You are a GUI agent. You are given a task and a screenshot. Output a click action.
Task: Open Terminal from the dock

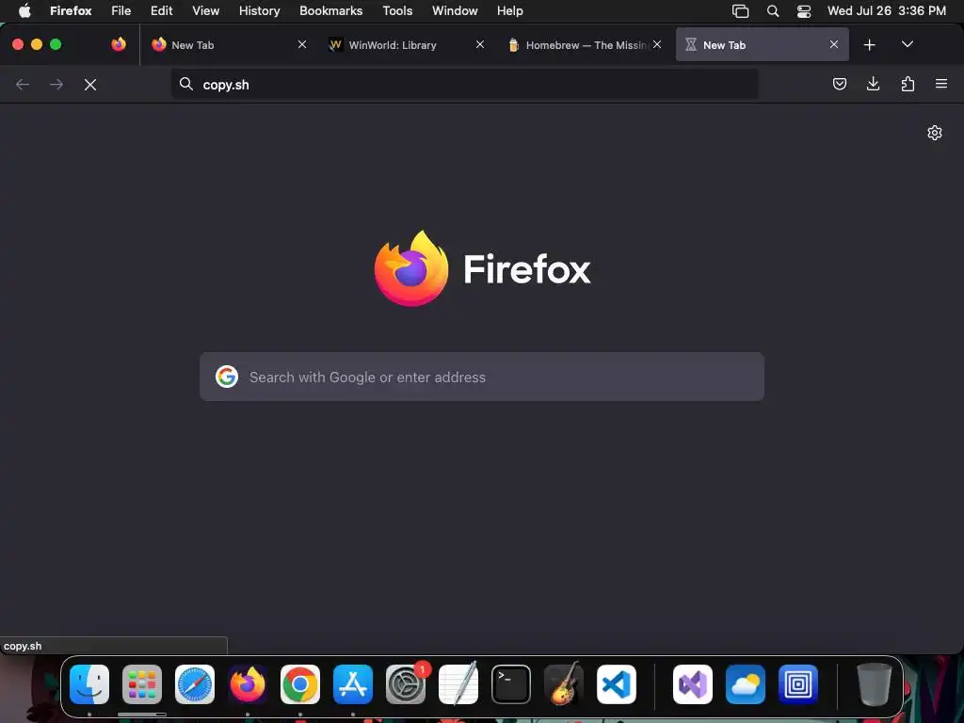click(511, 684)
